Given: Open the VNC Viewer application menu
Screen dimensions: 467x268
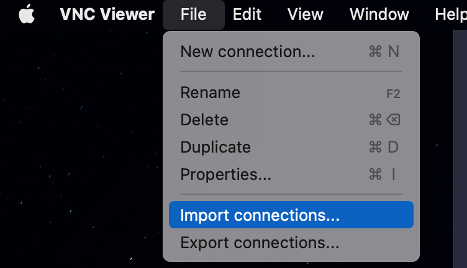Looking at the screenshot, I should point(107,14).
